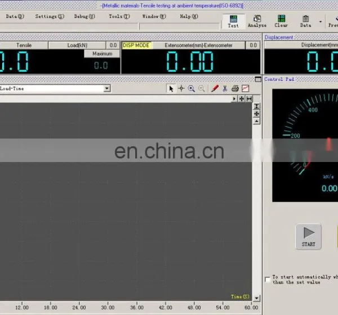Click the Maximum load button
The height and width of the screenshot is (315, 338).
102,53
